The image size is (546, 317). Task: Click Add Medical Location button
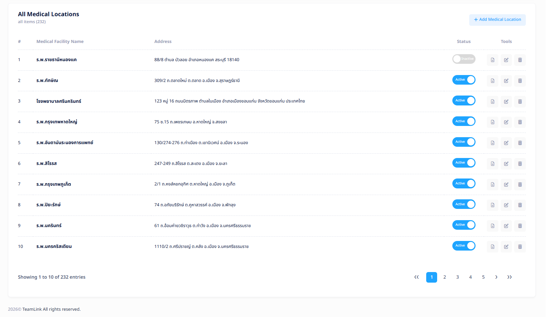point(497,20)
